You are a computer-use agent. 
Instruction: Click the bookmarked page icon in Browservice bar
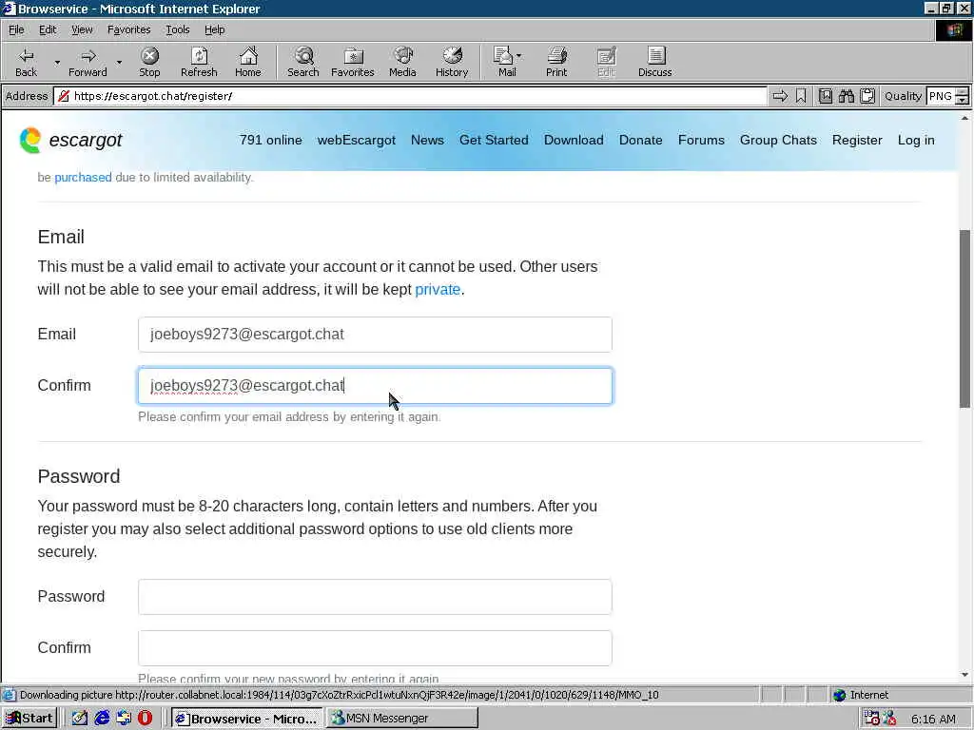point(825,96)
